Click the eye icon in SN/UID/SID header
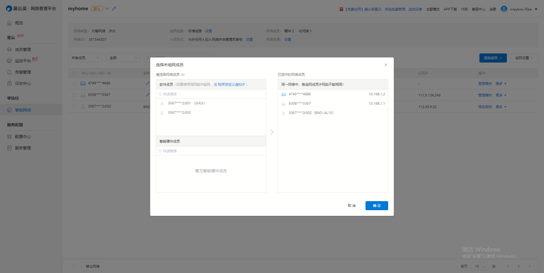 pyautogui.click(x=109, y=73)
